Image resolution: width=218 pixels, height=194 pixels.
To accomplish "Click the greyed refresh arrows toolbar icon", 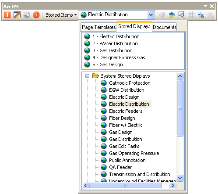I will pyautogui.click(x=211, y=15).
